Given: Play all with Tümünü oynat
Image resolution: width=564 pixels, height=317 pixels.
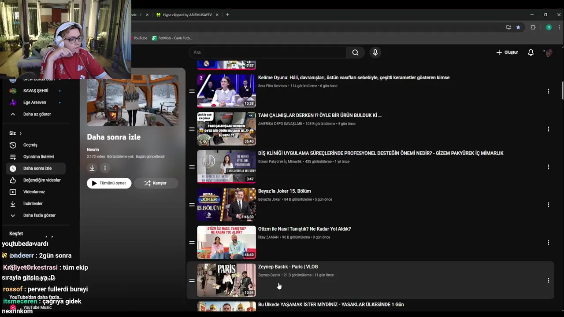Looking at the screenshot, I should pos(109,183).
